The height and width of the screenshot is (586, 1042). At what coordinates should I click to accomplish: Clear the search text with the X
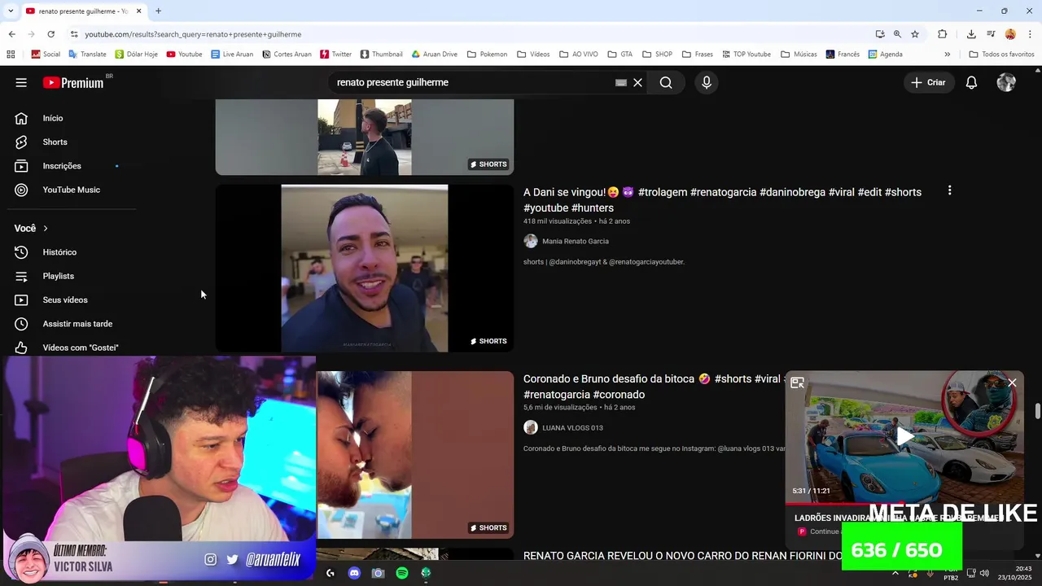coord(638,82)
